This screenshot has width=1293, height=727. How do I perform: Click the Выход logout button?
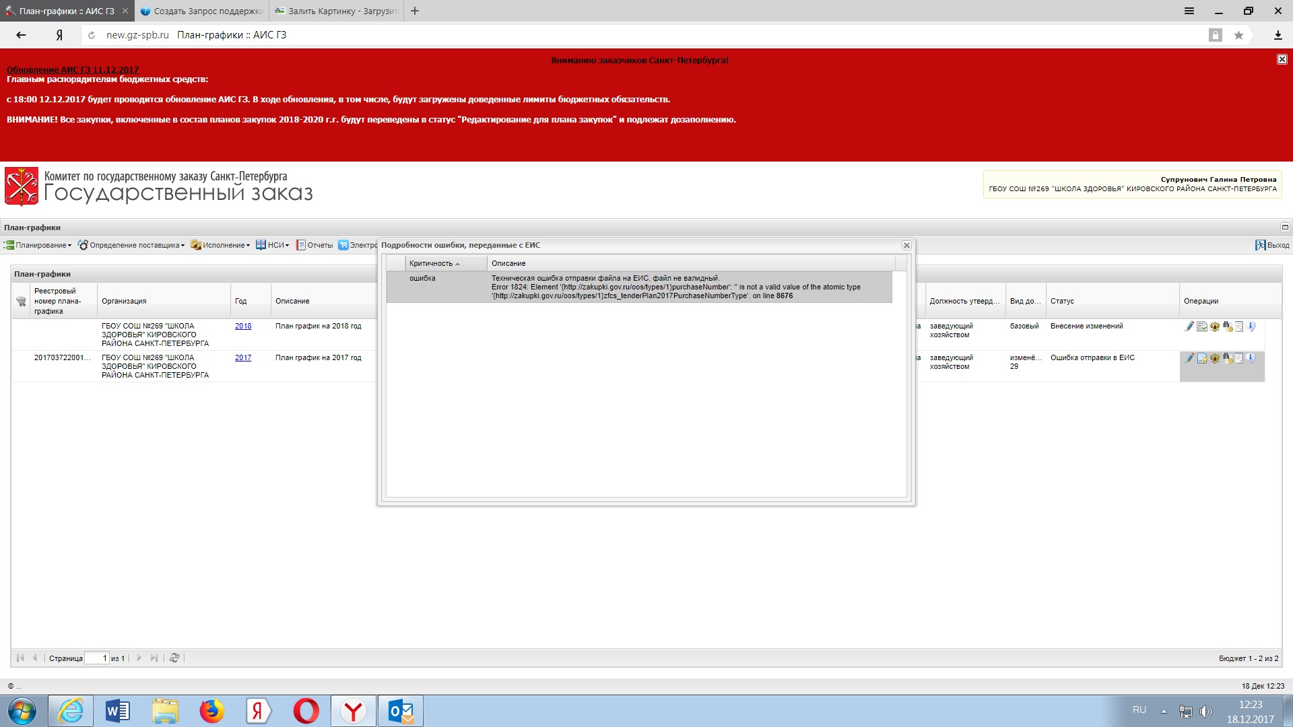(x=1272, y=245)
